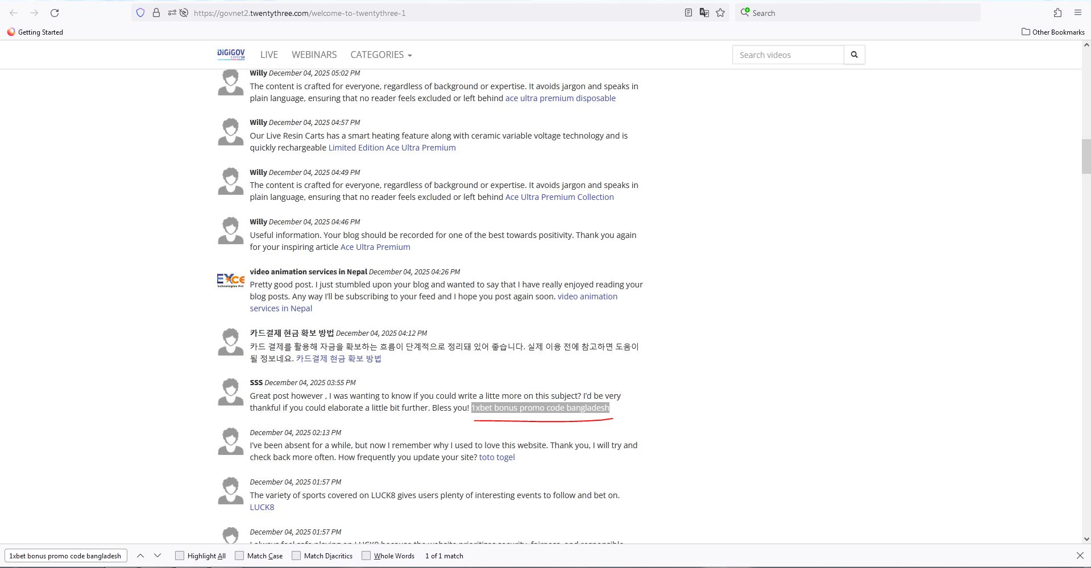Click the translate page icon
Viewport: 1091px width, 568px height.
704,13
